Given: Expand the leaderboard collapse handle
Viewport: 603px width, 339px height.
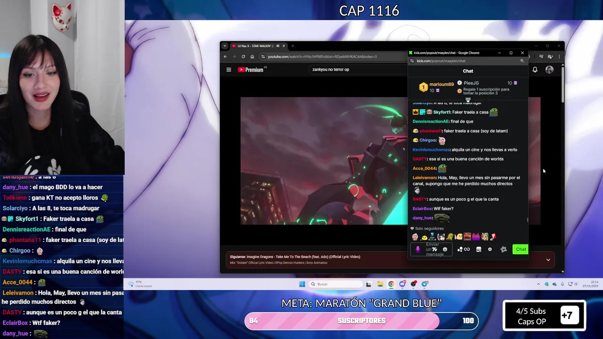Looking at the screenshot, I should click(x=468, y=100).
